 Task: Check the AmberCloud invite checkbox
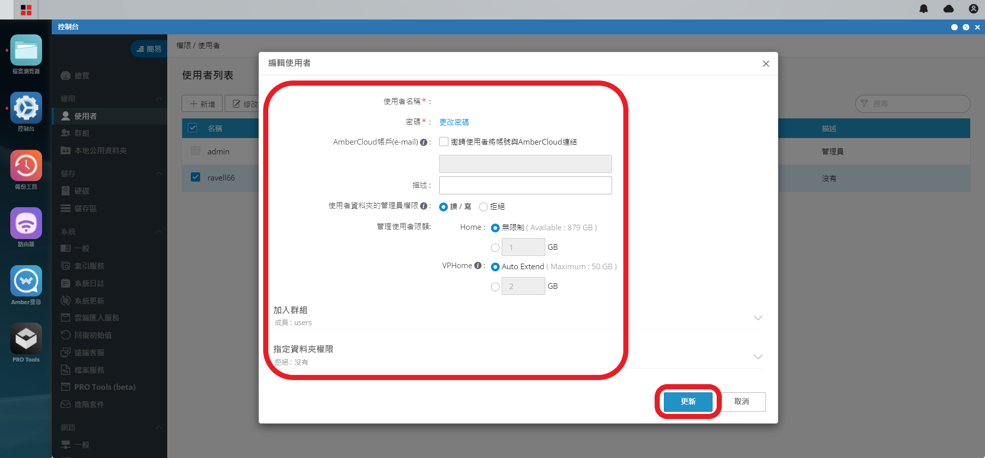point(444,142)
